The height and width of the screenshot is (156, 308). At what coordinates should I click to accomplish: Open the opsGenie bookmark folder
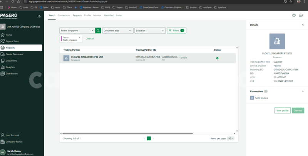(206, 7)
